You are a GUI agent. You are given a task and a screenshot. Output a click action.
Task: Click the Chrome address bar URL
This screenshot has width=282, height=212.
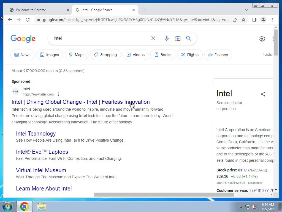pyautogui.click(x=135, y=20)
